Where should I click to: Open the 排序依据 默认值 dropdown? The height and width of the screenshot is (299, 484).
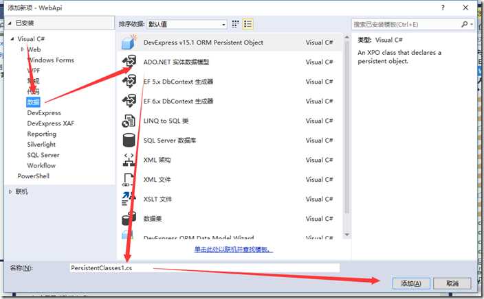point(187,24)
